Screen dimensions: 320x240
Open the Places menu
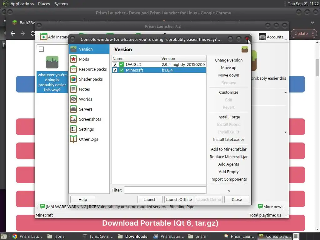pos(44,4)
